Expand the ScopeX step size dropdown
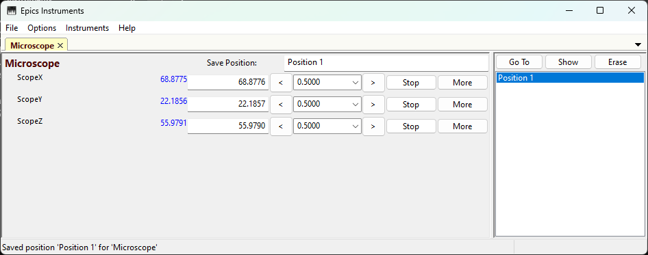 tap(355, 83)
